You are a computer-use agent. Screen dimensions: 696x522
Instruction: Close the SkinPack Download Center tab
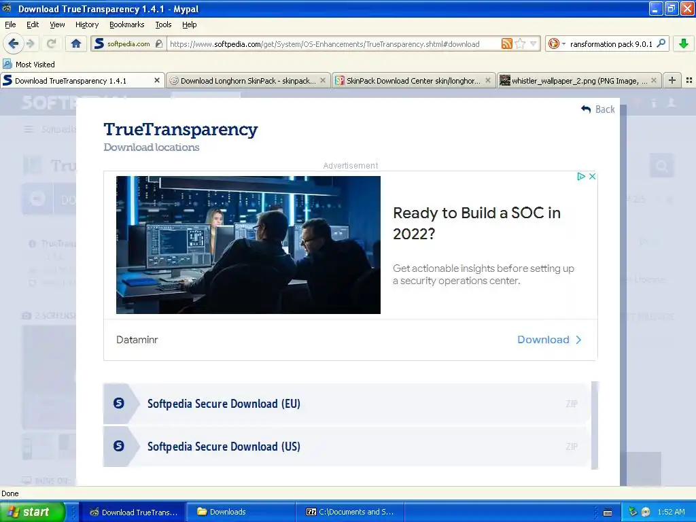coord(488,80)
